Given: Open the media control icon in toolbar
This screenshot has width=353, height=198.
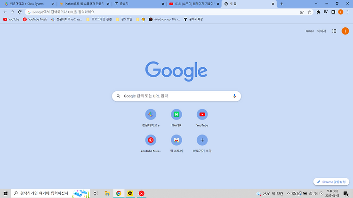Looking at the screenshot, I should point(326,12).
